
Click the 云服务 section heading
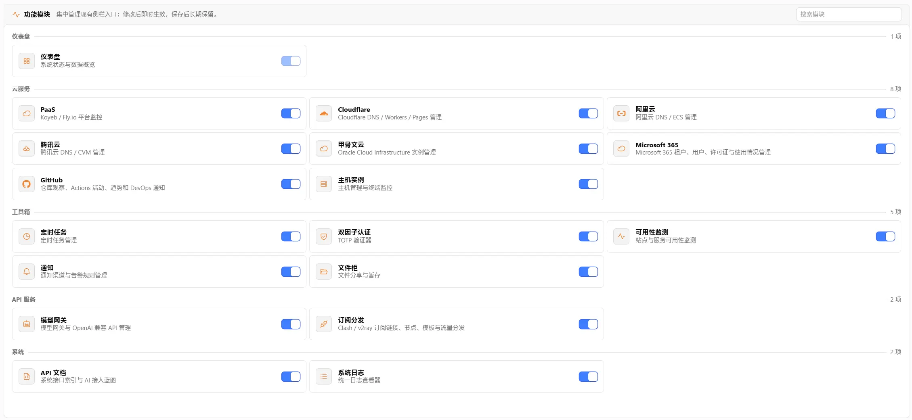[21, 89]
